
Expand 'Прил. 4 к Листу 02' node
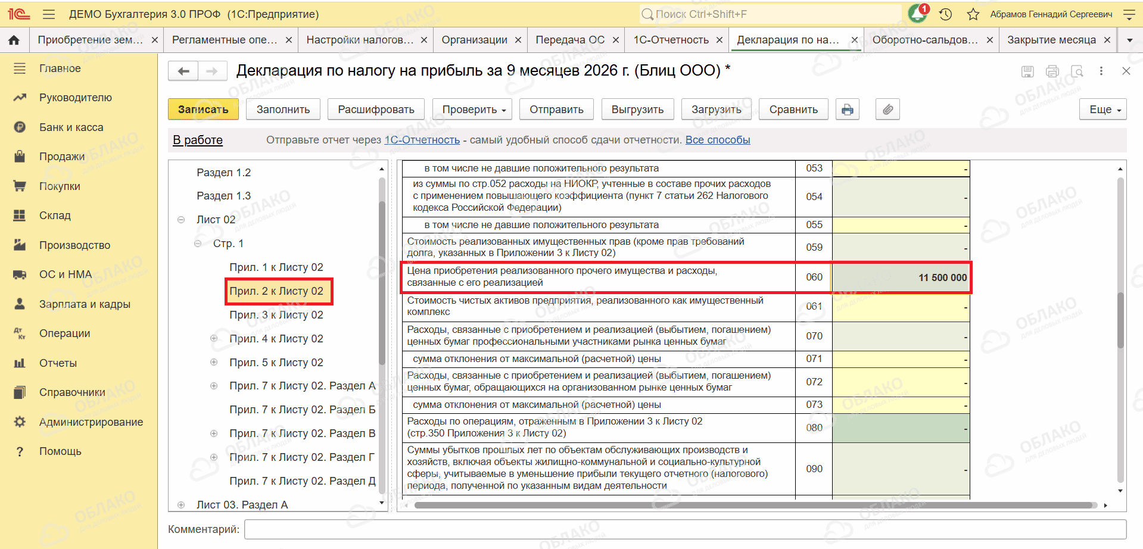(x=214, y=338)
